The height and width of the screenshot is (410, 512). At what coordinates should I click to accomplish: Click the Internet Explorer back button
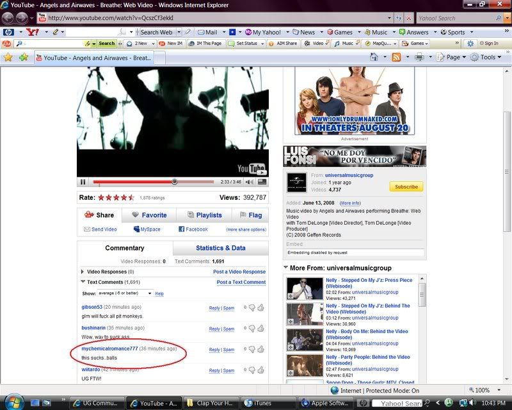(x=8, y=18)
